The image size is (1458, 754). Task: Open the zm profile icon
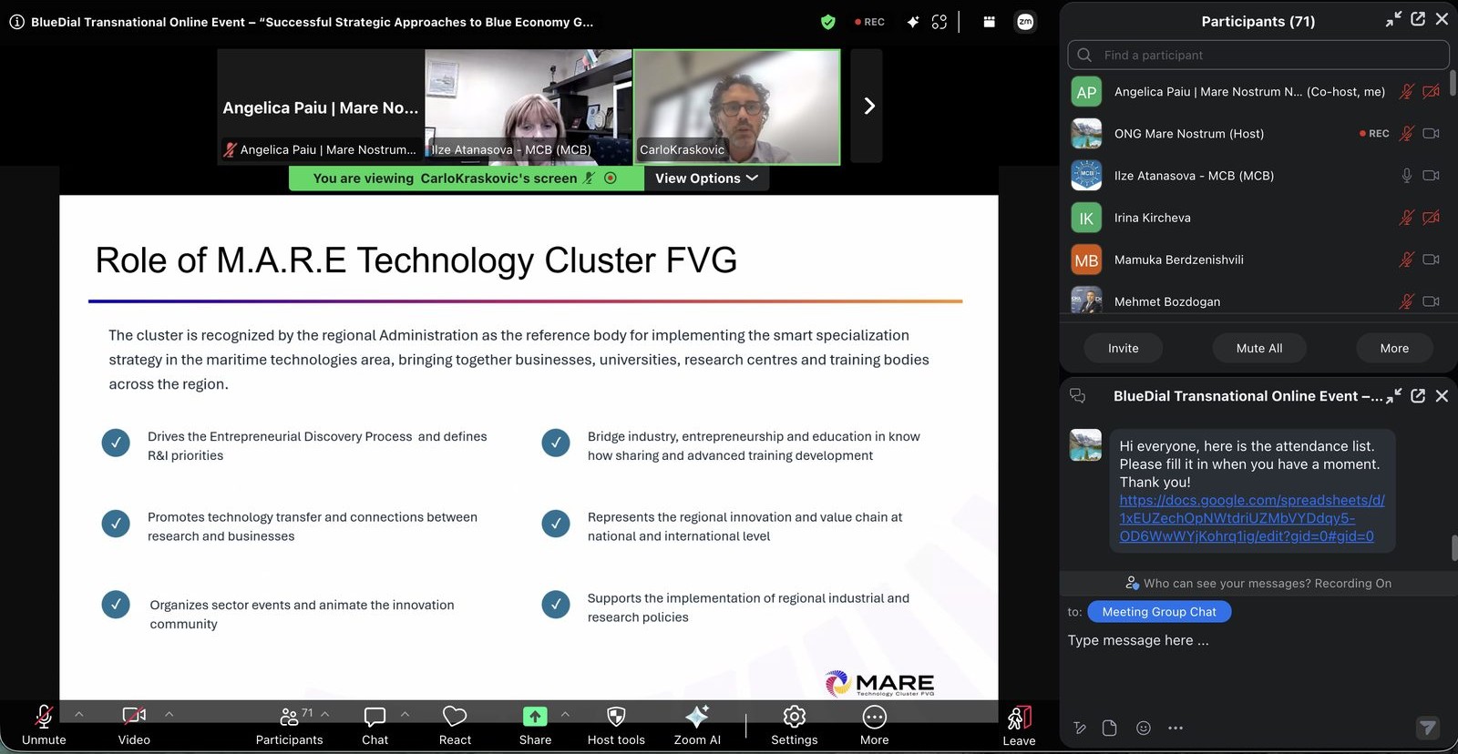1025,22
